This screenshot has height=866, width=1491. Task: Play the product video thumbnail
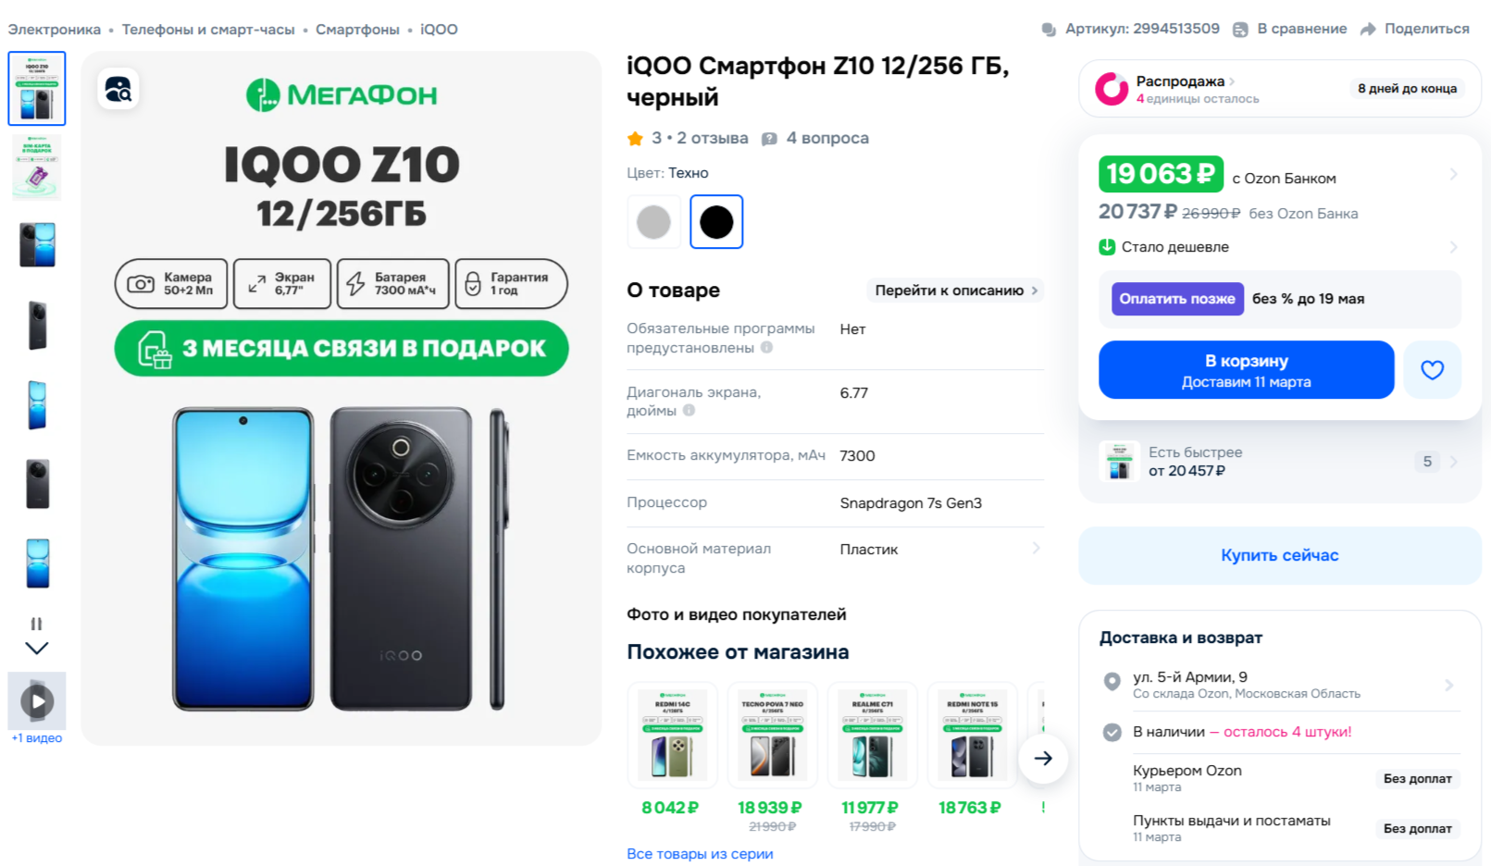37,701
